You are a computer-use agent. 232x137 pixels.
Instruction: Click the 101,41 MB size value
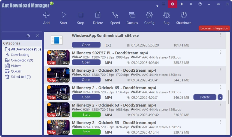coord(181,45)
